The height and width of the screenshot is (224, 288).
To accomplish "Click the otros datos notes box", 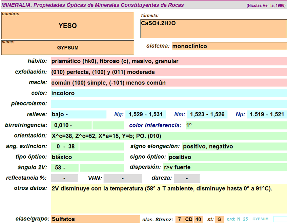I will (x=169, y=199).
